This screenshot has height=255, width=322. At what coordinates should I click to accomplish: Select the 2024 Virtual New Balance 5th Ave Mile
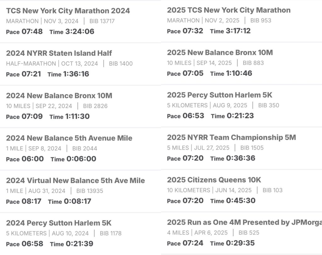pos(75,180)
